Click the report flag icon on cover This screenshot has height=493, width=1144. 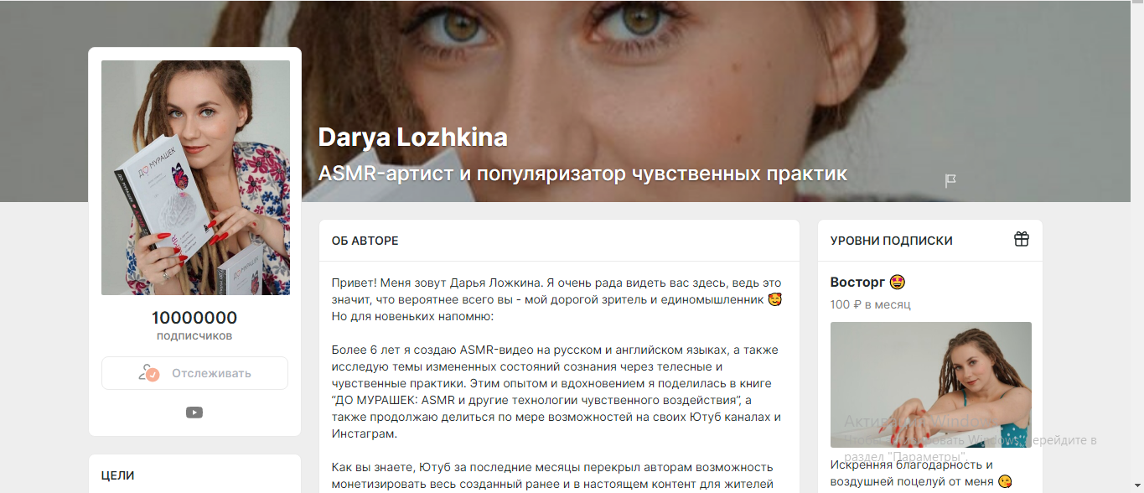[950, 180]
